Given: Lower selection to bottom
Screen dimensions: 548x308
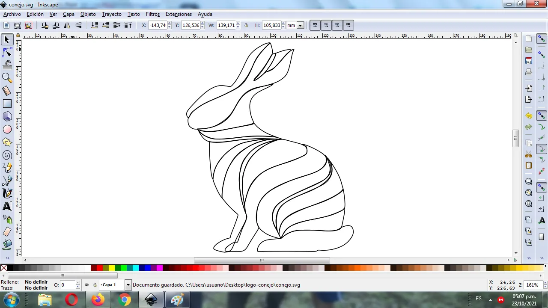Looking at the screenshot, I should [95, 25].
